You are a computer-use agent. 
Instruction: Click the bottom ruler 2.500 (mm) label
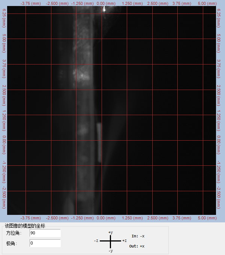158,217
